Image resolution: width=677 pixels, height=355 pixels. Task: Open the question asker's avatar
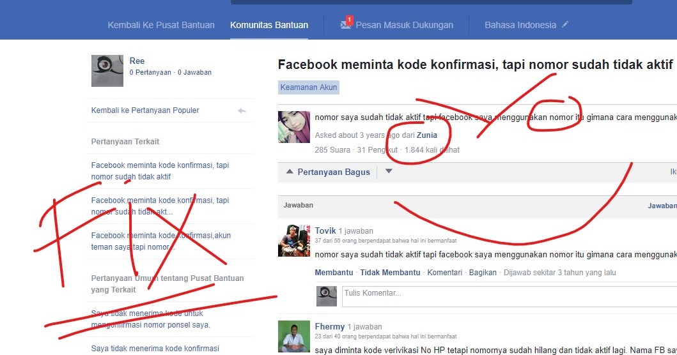click(x=294, y=127)
